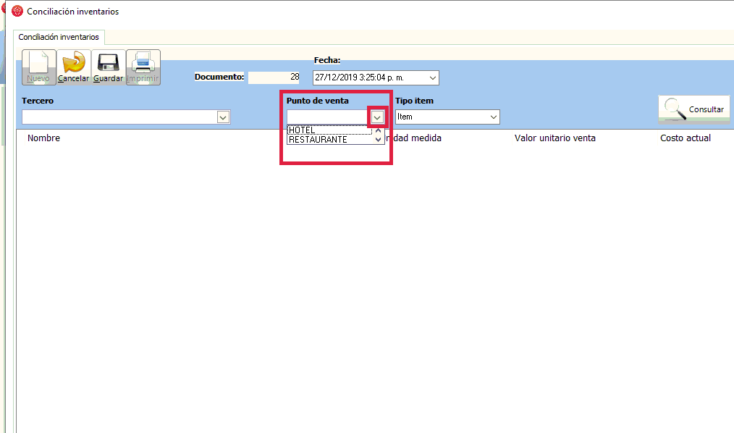Image resolution: width=734 pixels, height=433 pixels.
Task: Focus the Tercero text field
Action: (x=119, y=117)
